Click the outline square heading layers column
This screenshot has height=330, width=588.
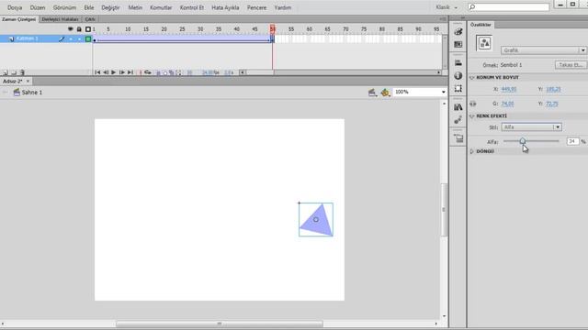[88, 29]
